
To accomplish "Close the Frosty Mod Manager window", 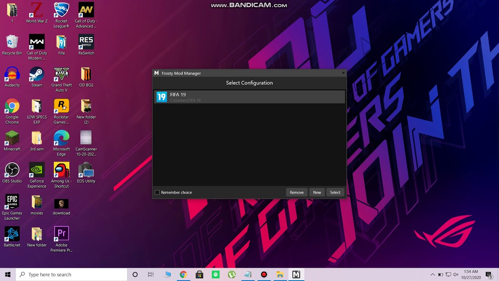I will coord(343,73).
